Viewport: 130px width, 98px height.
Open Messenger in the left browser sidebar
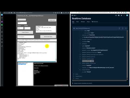coord(2,22)
